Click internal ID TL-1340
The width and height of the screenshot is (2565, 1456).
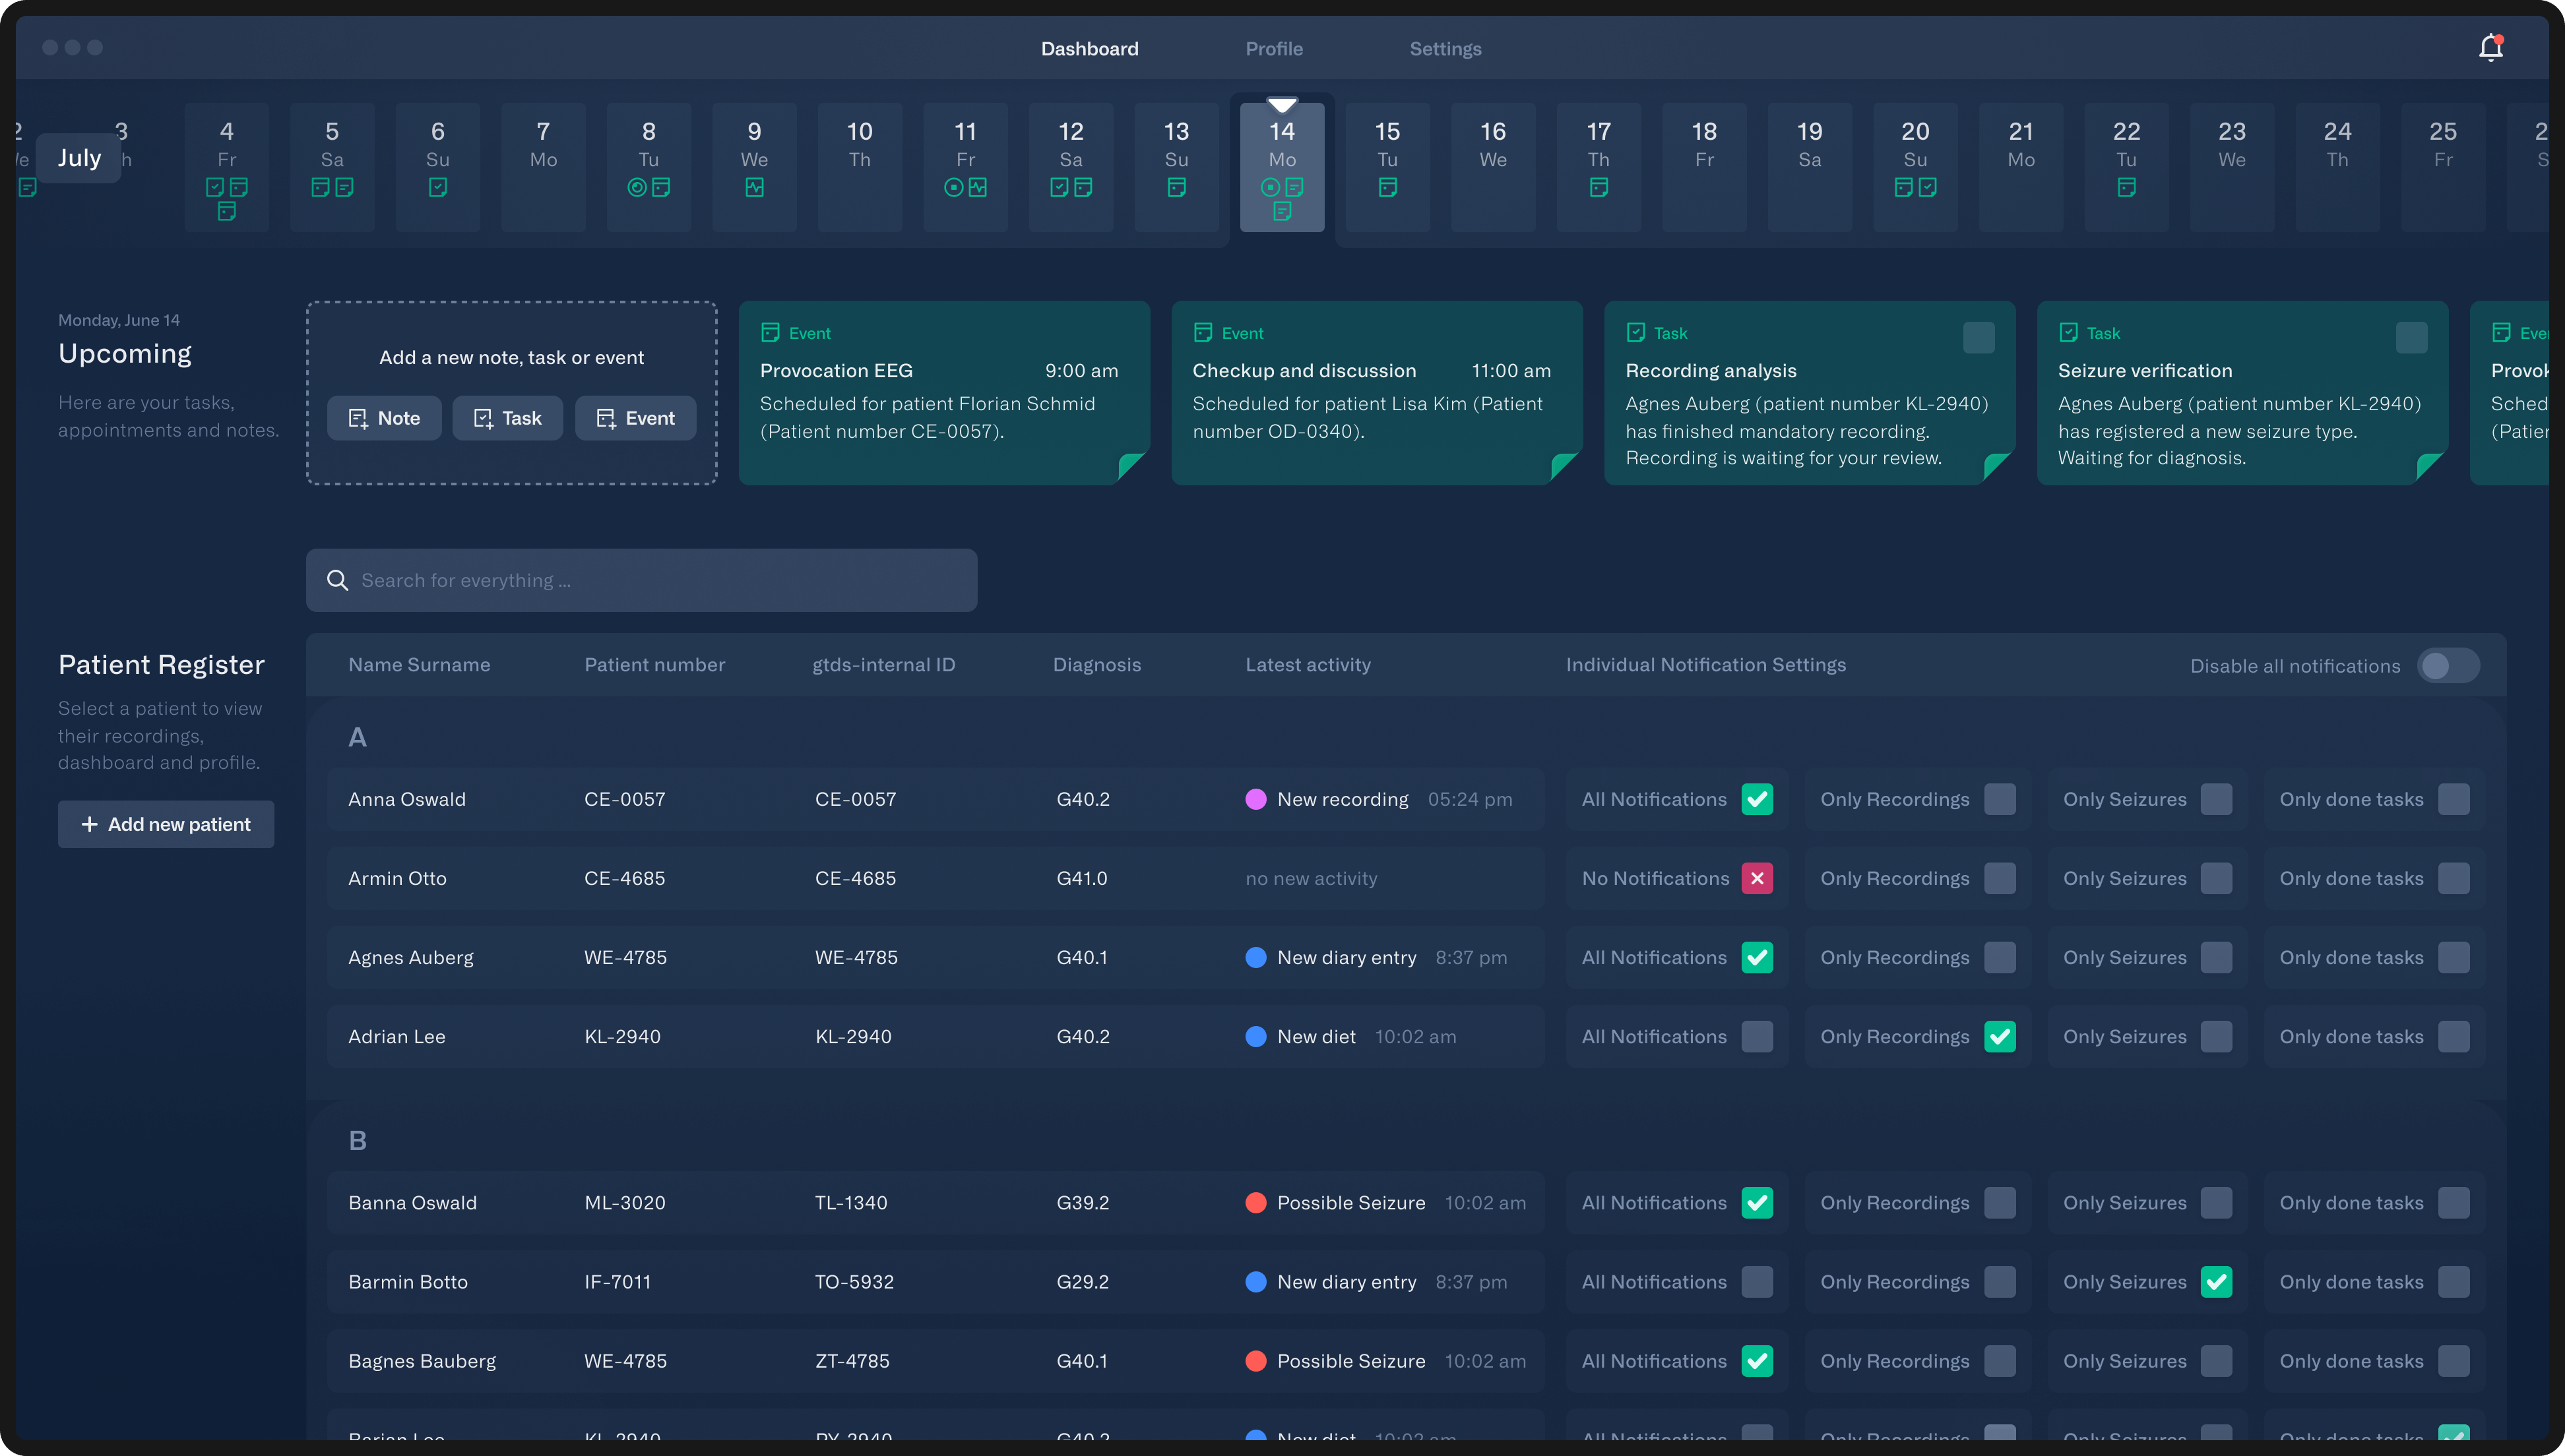pyautogui.click(x=850, y=1203)
